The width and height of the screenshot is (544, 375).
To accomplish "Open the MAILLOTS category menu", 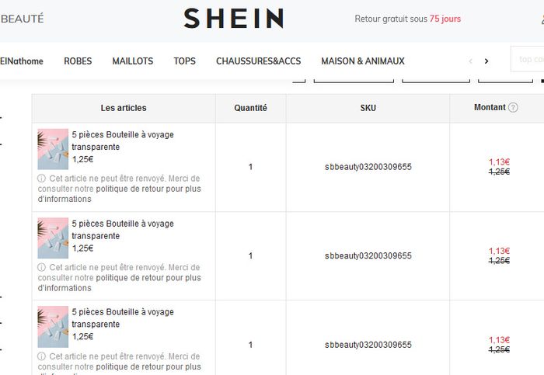I will [133, 61].
